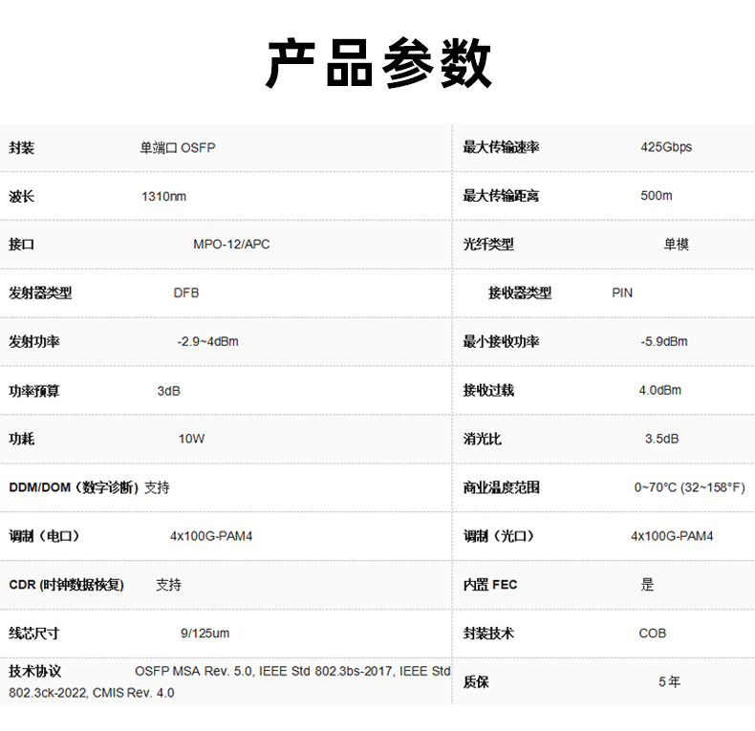Click the 0~70°C temperature range value
The height and width of the screenshot is (731, 755).
pyautogui.click(x=689, y=487)
